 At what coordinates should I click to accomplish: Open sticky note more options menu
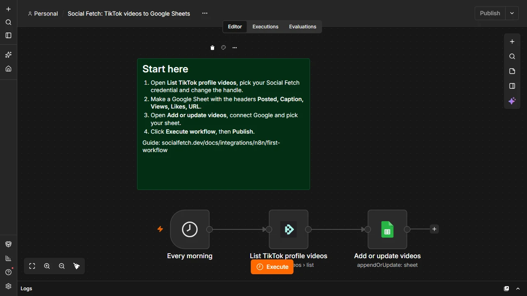235,48
